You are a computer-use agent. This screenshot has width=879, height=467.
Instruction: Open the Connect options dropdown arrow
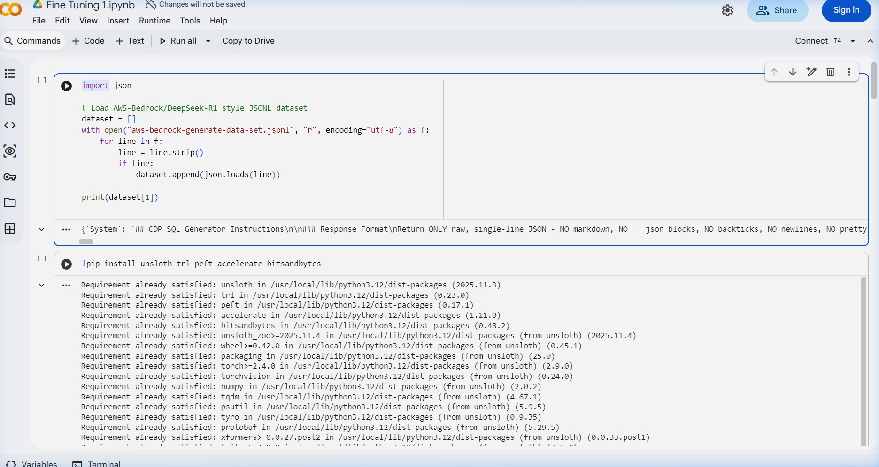click(853, 41)
